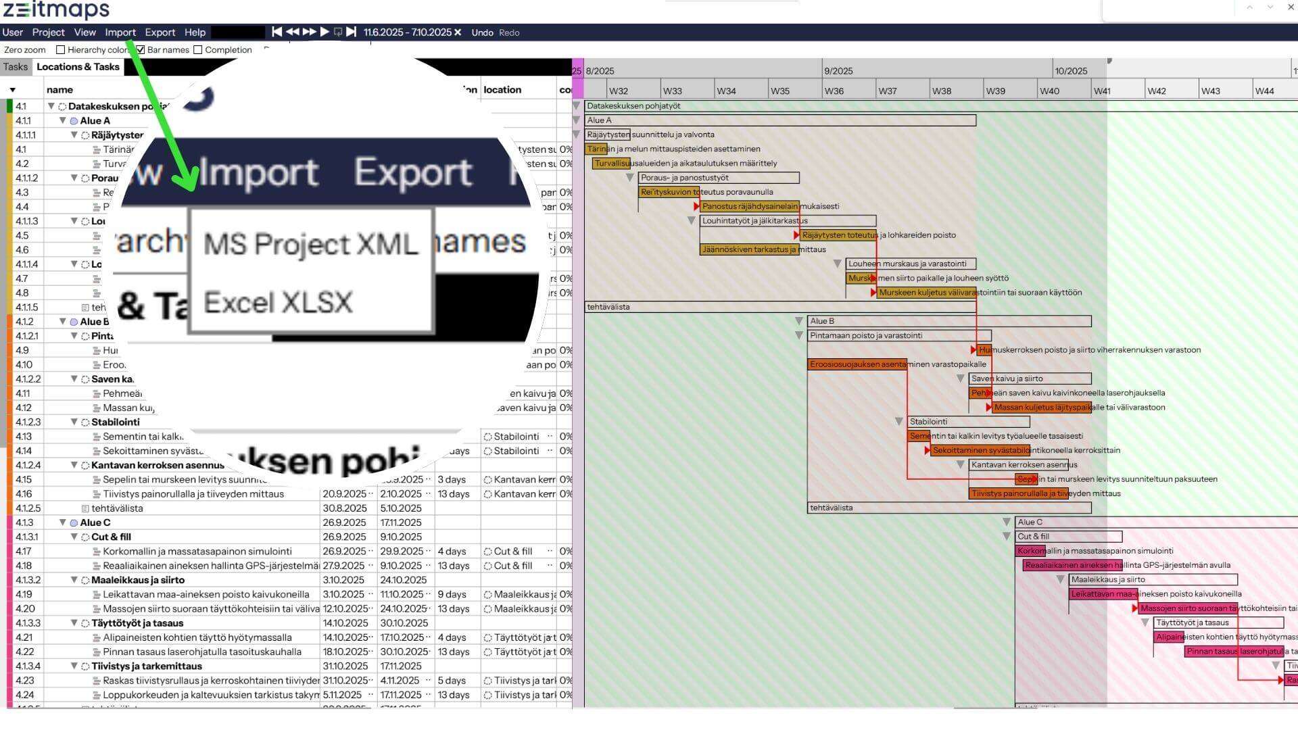The width and height of the screenshot is (1298, 730).
Task: Open the Project menu
Action: point(48,32)
